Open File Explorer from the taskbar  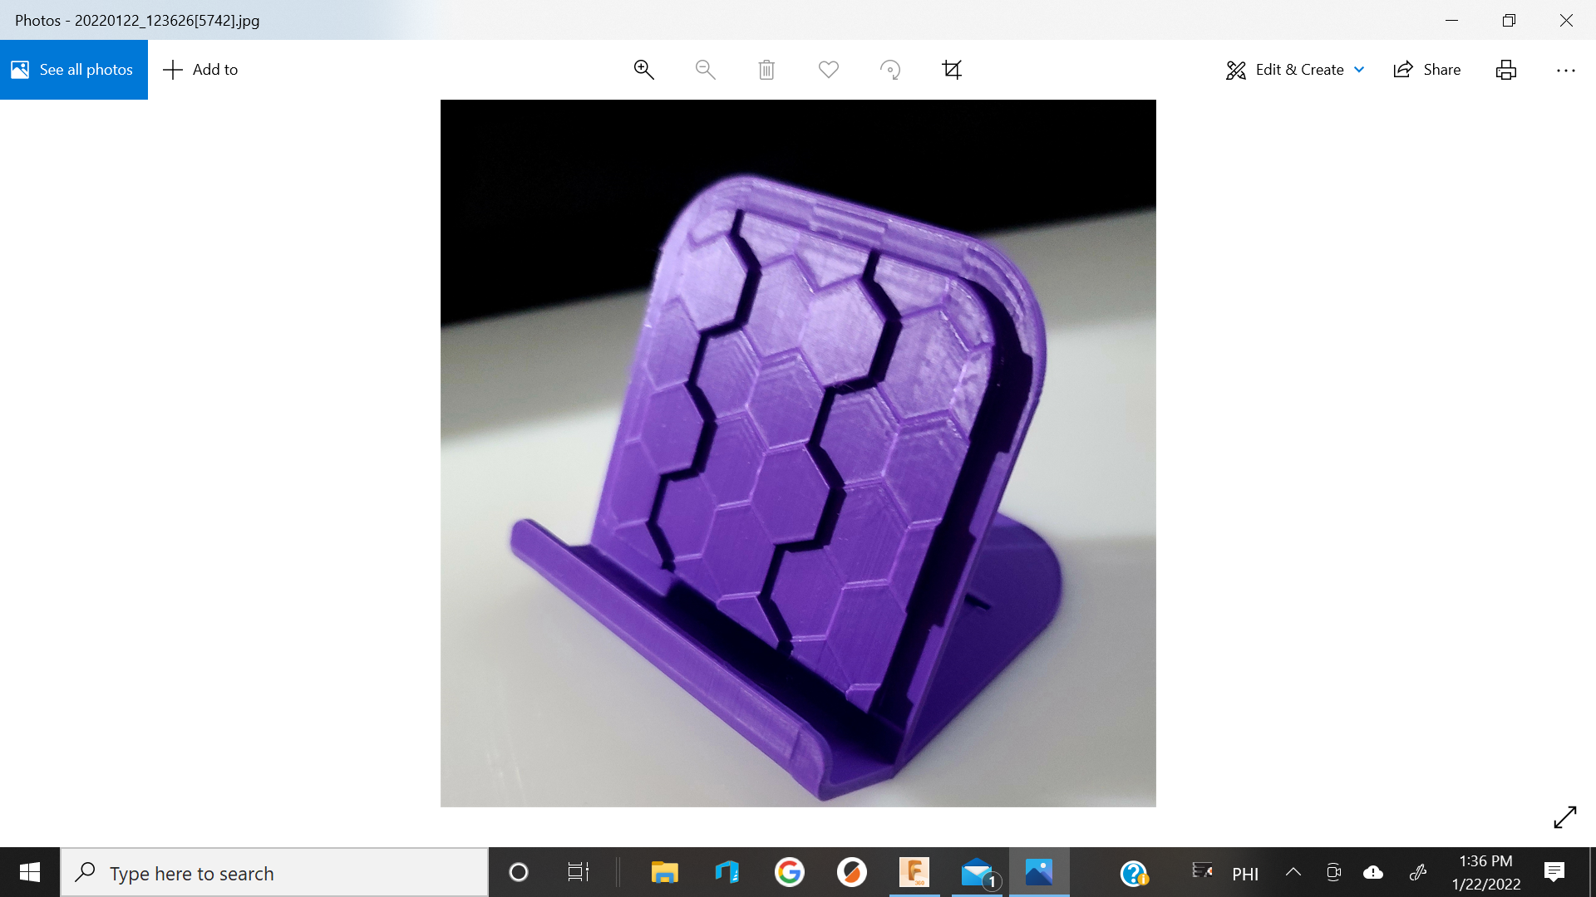pos(664,873)
